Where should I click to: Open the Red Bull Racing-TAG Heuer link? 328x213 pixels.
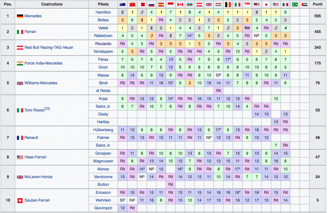click(x=49, y=47)
